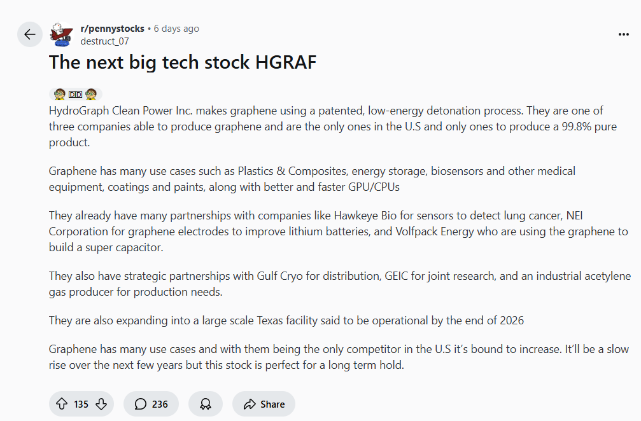Go back using the left arrow button

[29, 34]
